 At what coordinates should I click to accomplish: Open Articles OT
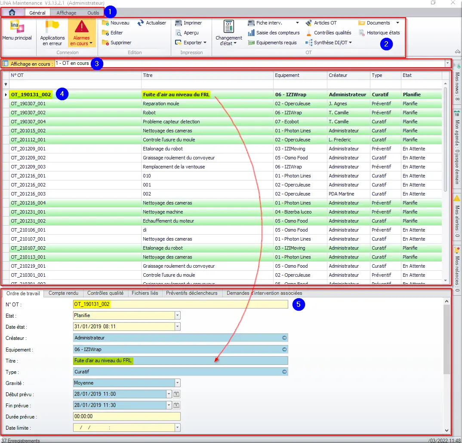click(321, 23)
